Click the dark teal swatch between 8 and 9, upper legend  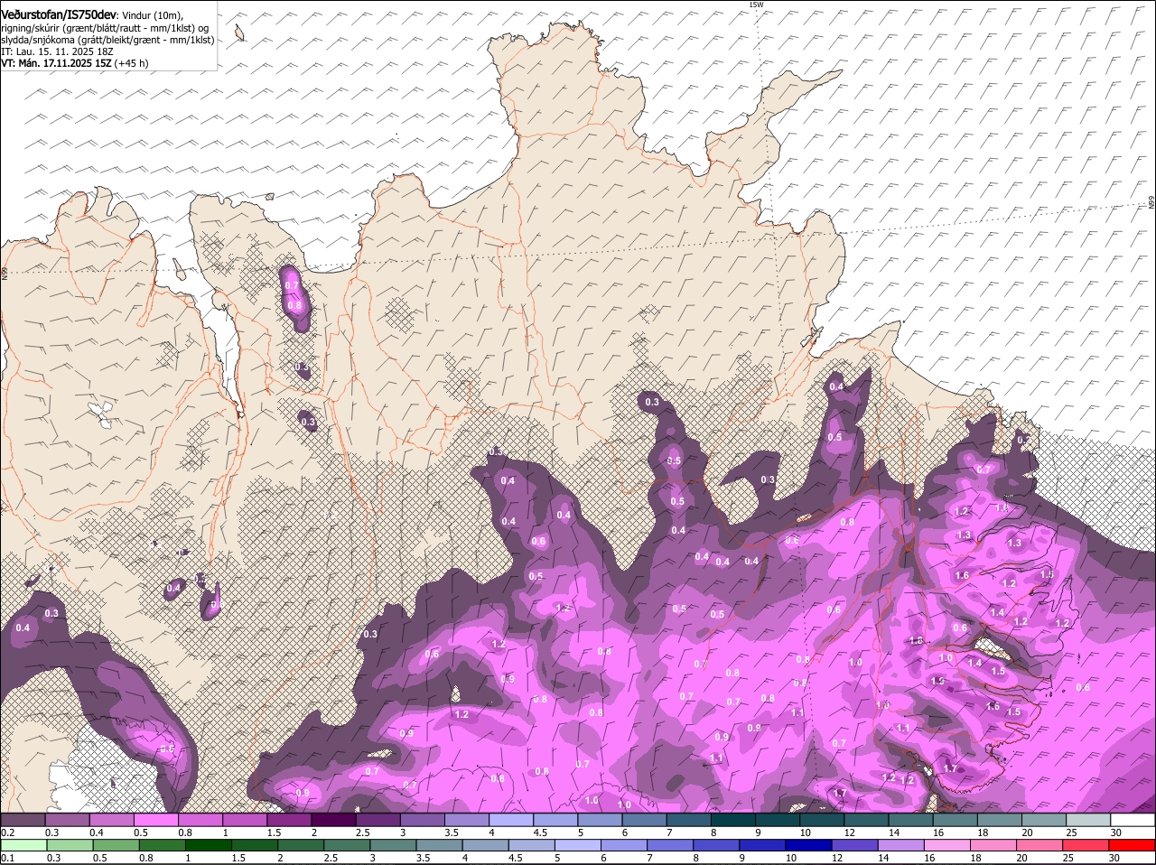pos(732,820)
